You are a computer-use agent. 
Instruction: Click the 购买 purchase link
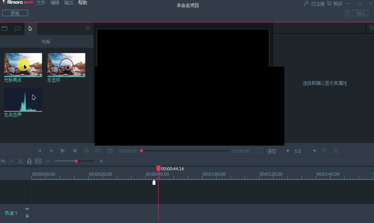(x=335, y=4)
